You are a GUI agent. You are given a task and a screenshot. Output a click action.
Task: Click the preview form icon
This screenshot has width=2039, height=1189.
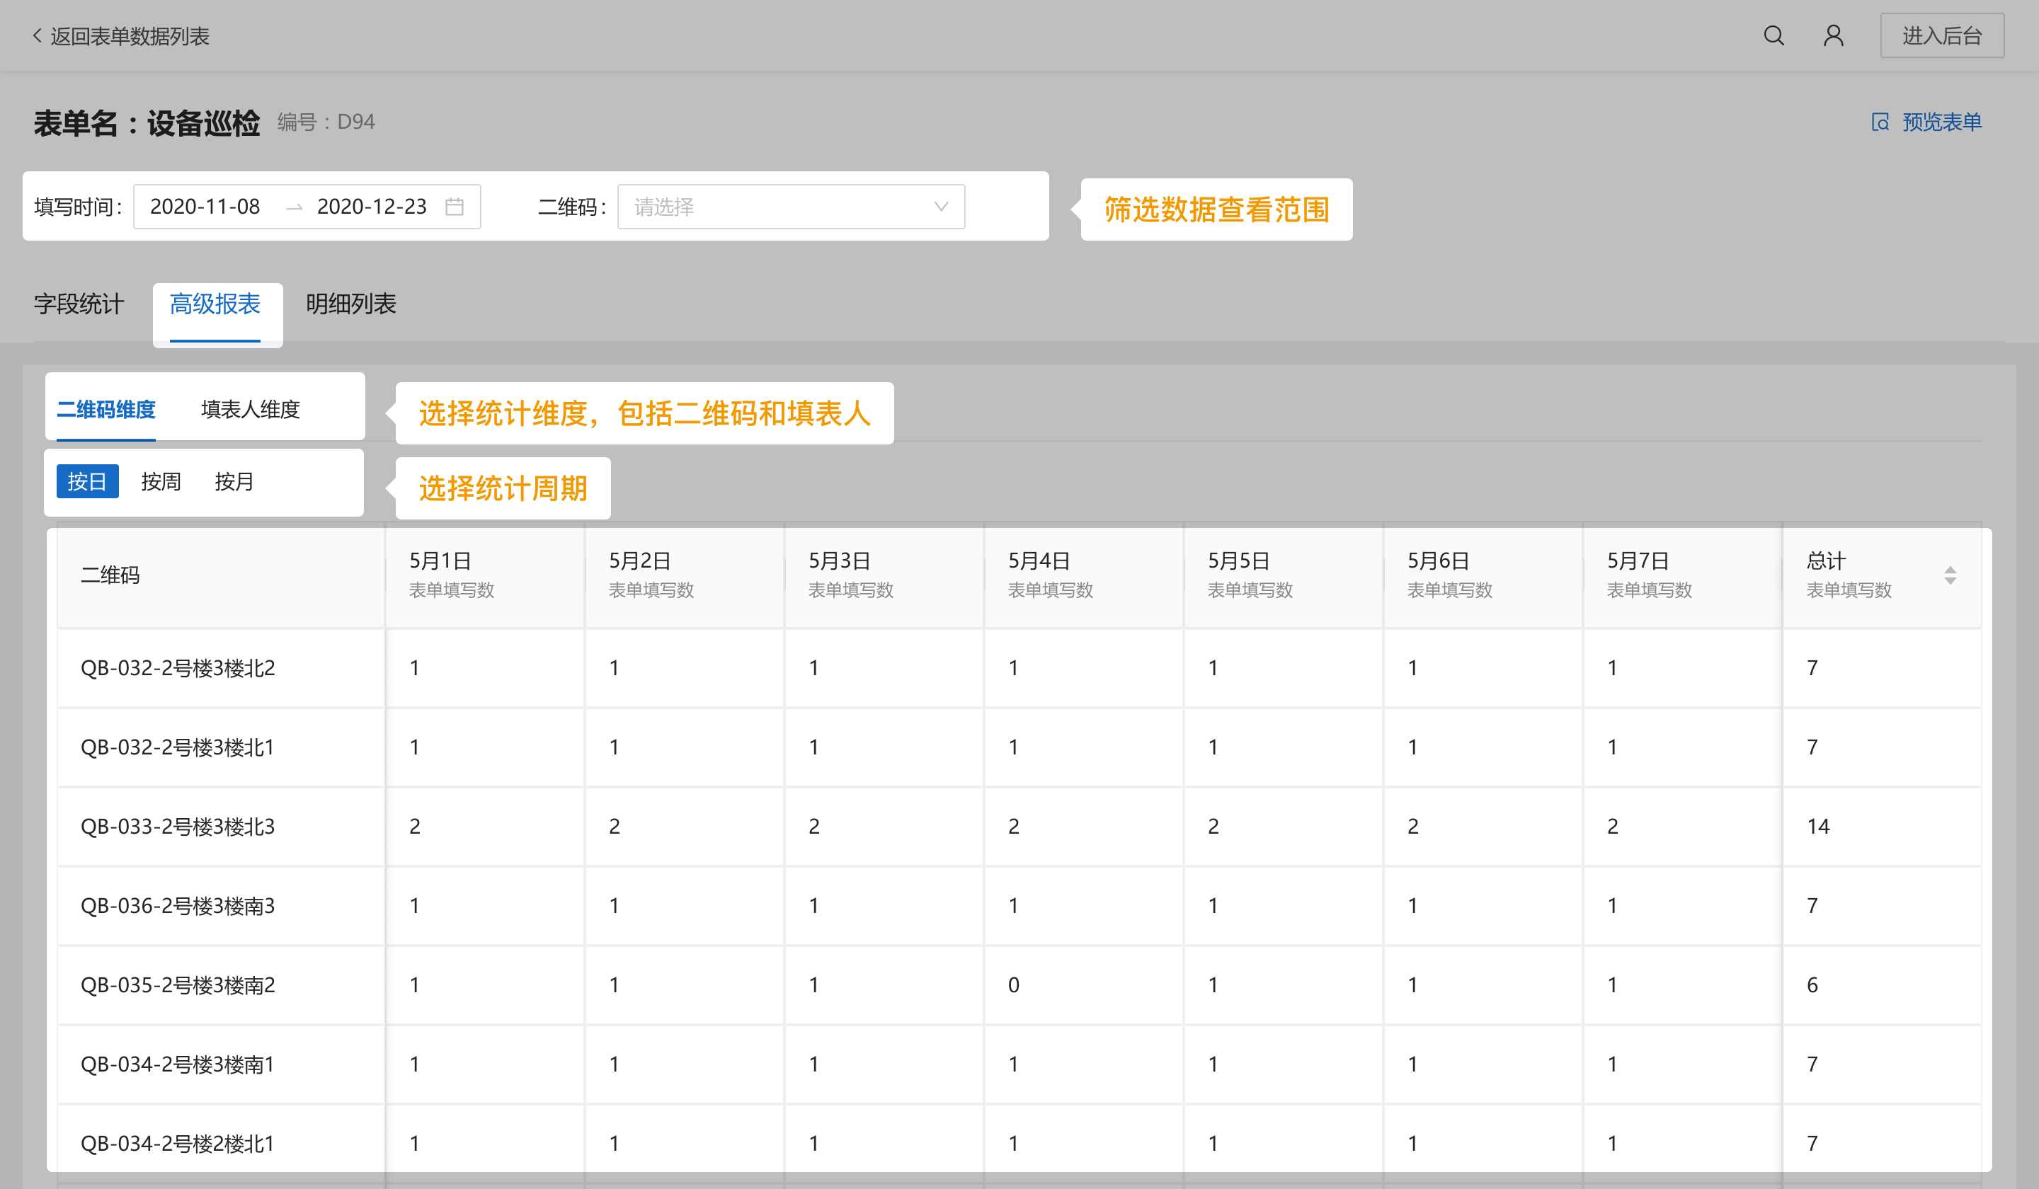1880,122
